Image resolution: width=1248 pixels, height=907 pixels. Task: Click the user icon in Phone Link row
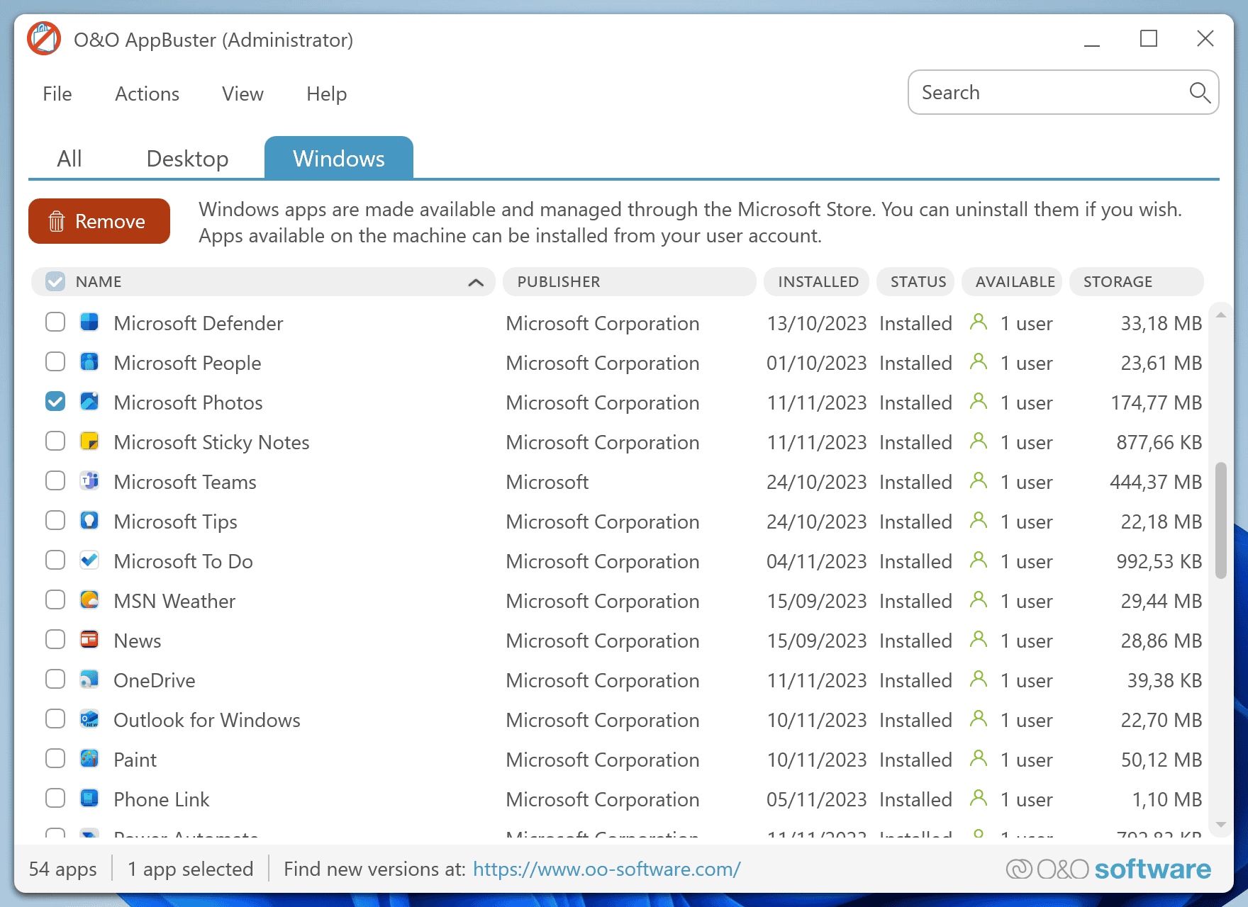pos(979,799)
